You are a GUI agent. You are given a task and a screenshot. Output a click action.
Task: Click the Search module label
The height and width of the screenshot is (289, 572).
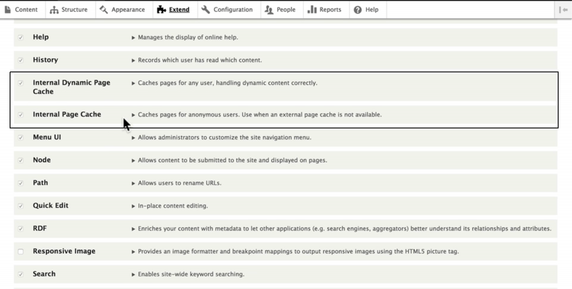(44, 274)
